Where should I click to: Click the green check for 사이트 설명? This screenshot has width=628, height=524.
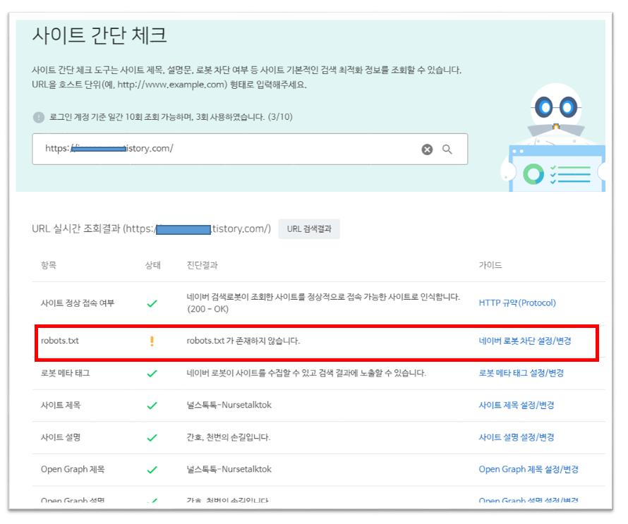[x=152, y=437]
